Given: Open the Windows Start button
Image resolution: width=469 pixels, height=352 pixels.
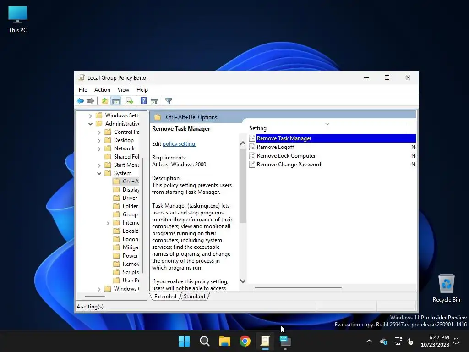Looking at the screenshot, I should pyautogui.click(x=184, y=341).
